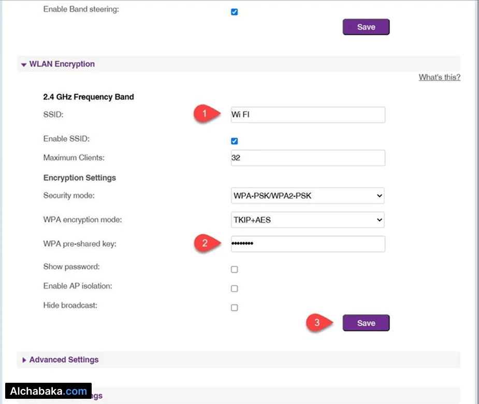Click into the SSID text field
The height and width of the screenshot is (404, 479).
point(308,114)
